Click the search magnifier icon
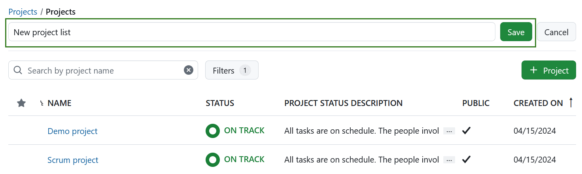 click(18, 70)
